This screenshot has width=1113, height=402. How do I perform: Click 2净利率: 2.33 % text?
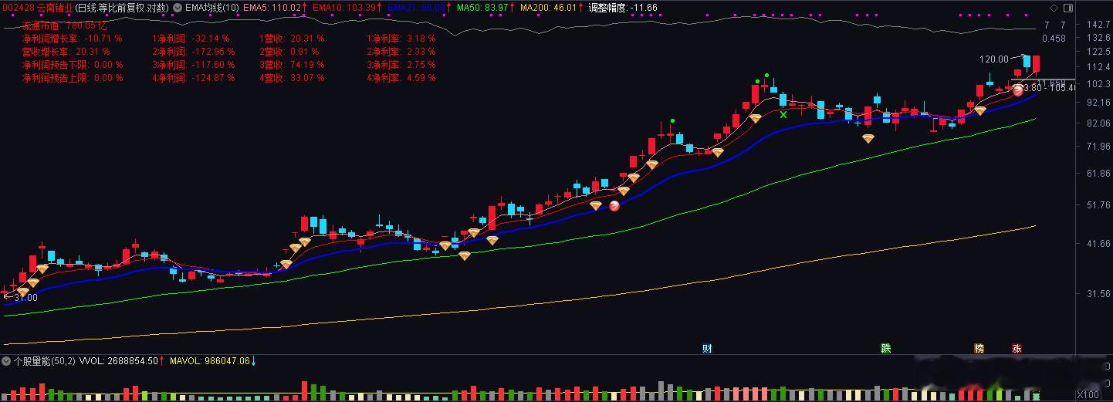tap(401, 52)
